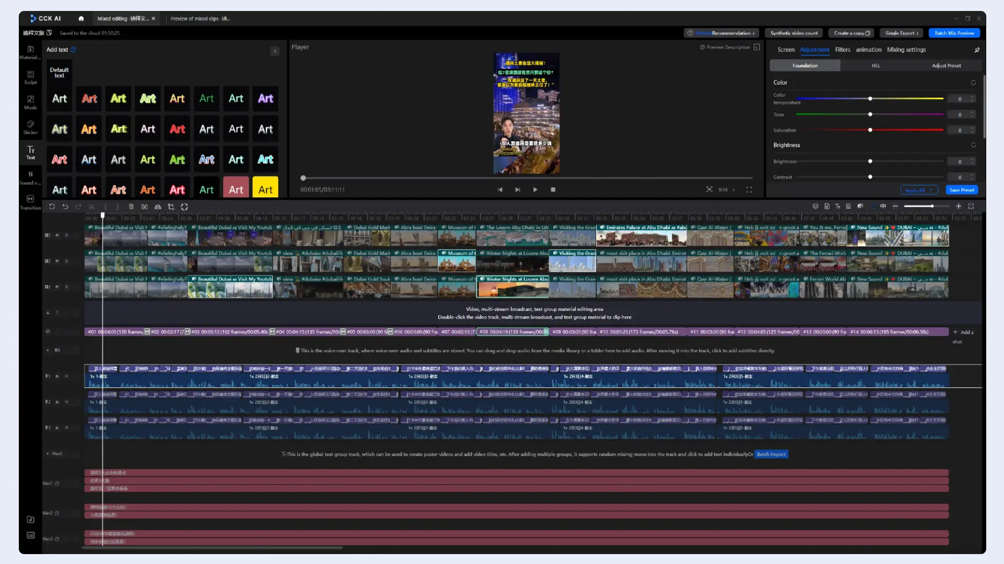Zoom in timeline with plus icon
Image resolution: width=1004 pixels, height=564 pixels.
coord(959,206)
